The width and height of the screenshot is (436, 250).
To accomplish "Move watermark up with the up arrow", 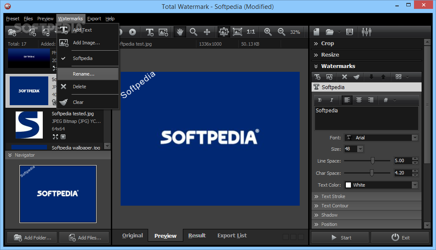I will coord(383,77).
